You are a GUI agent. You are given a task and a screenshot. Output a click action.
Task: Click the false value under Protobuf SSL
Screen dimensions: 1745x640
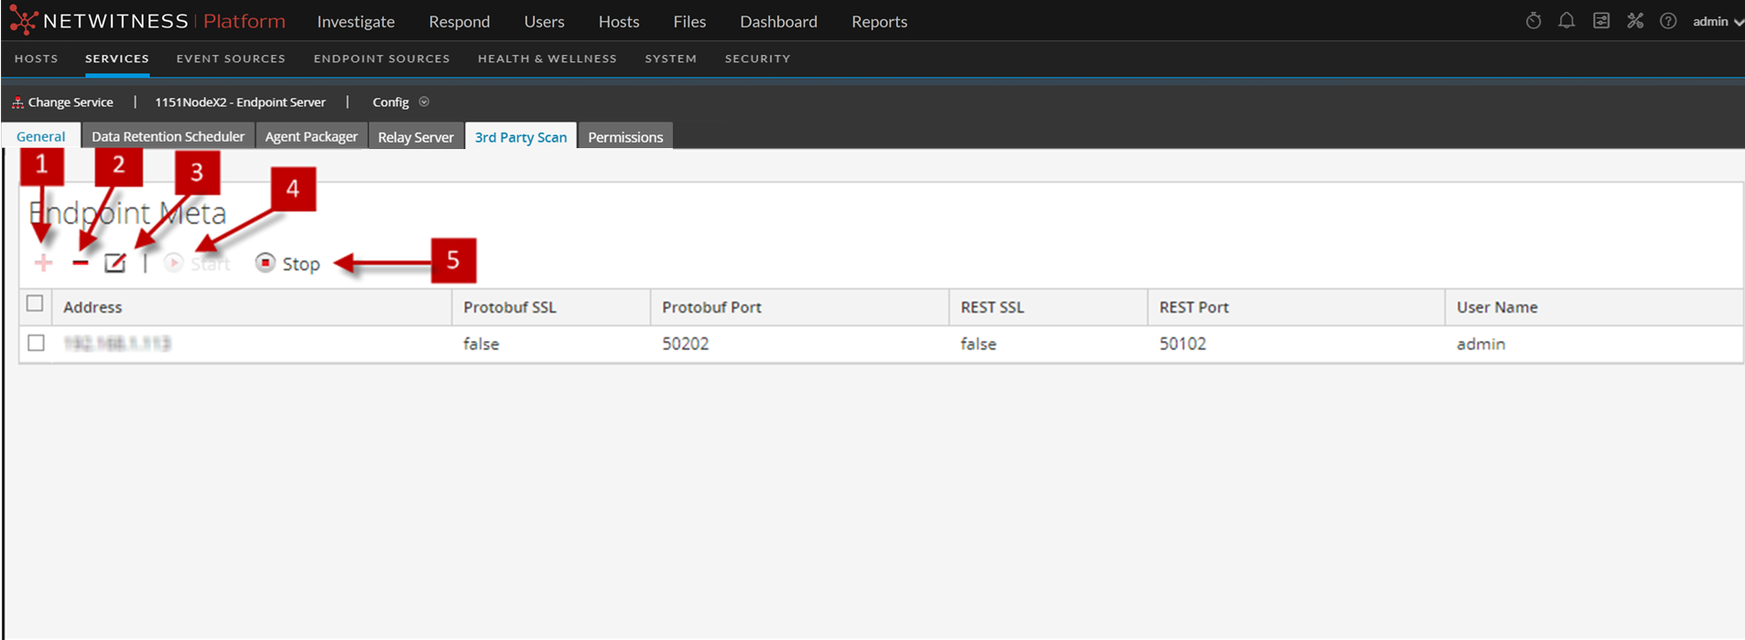pos(481,344)
